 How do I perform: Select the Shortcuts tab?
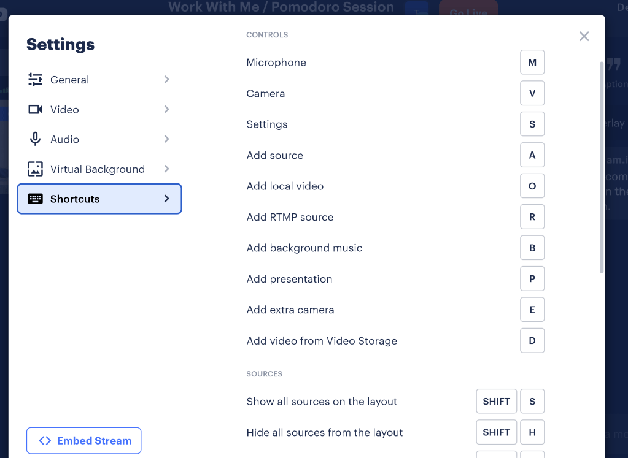[x=99, y=199]
